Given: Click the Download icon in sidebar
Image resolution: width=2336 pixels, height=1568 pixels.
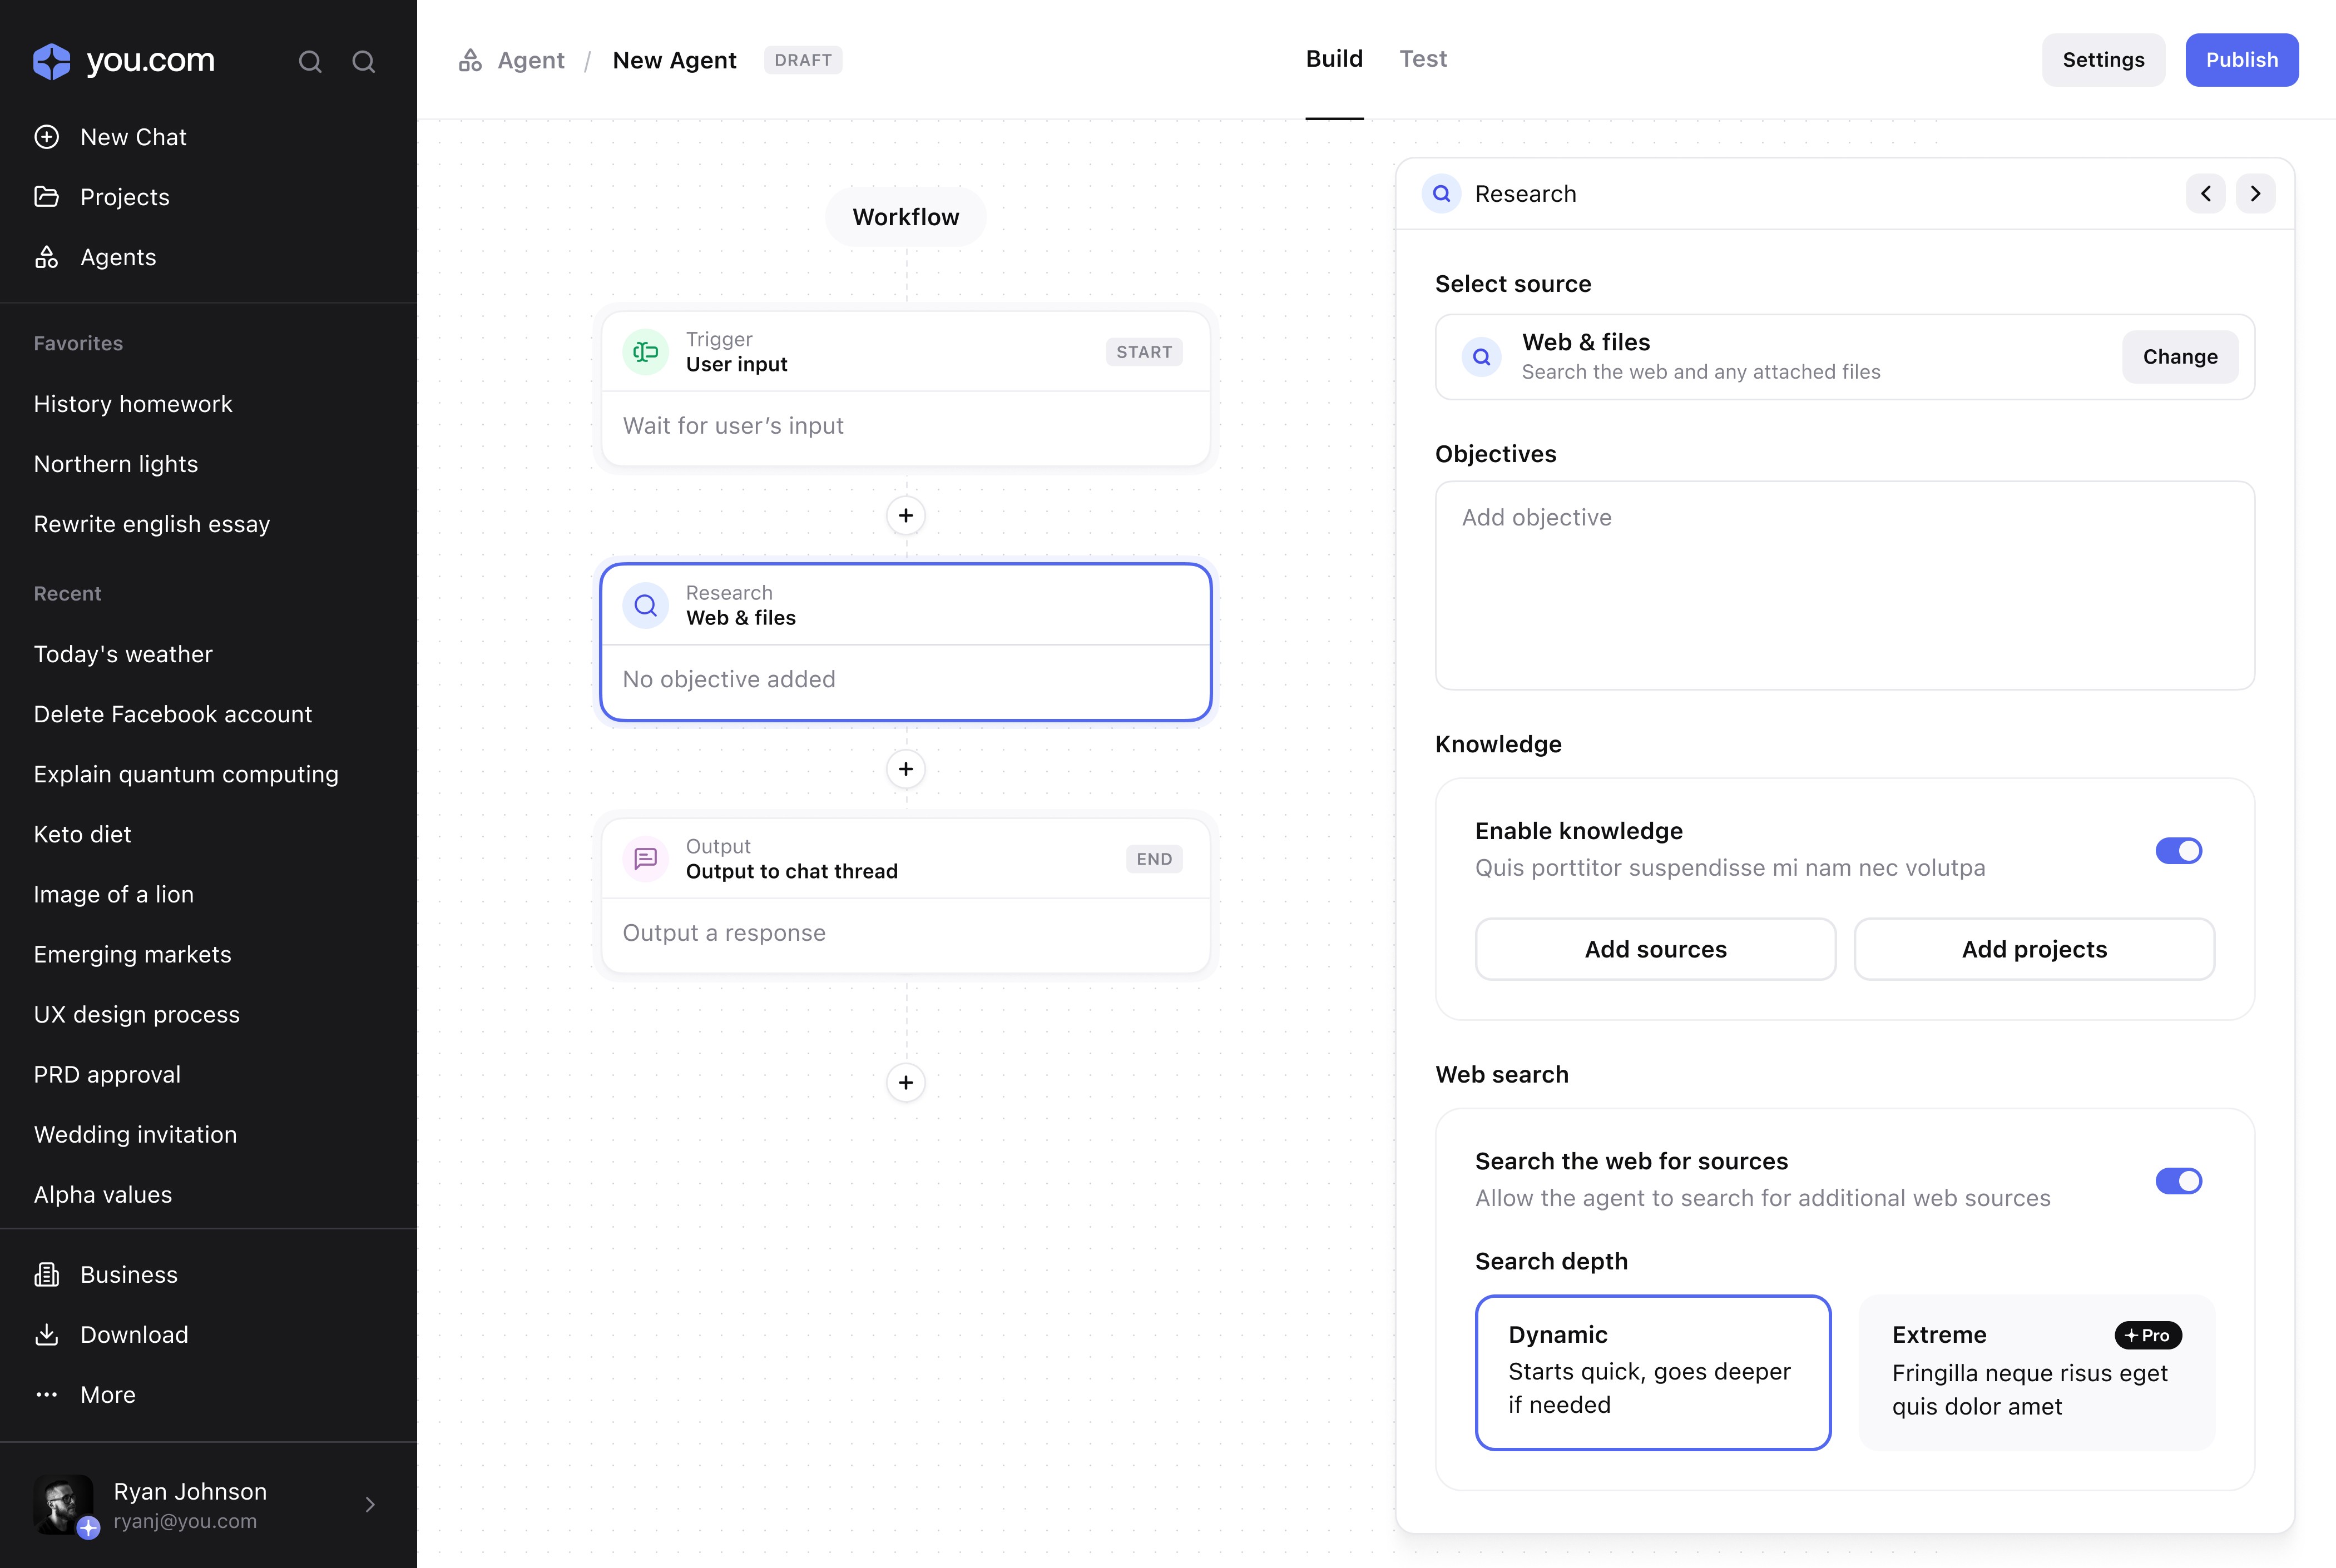Looking at the screenshot, I should click(x=46, y=1335).
